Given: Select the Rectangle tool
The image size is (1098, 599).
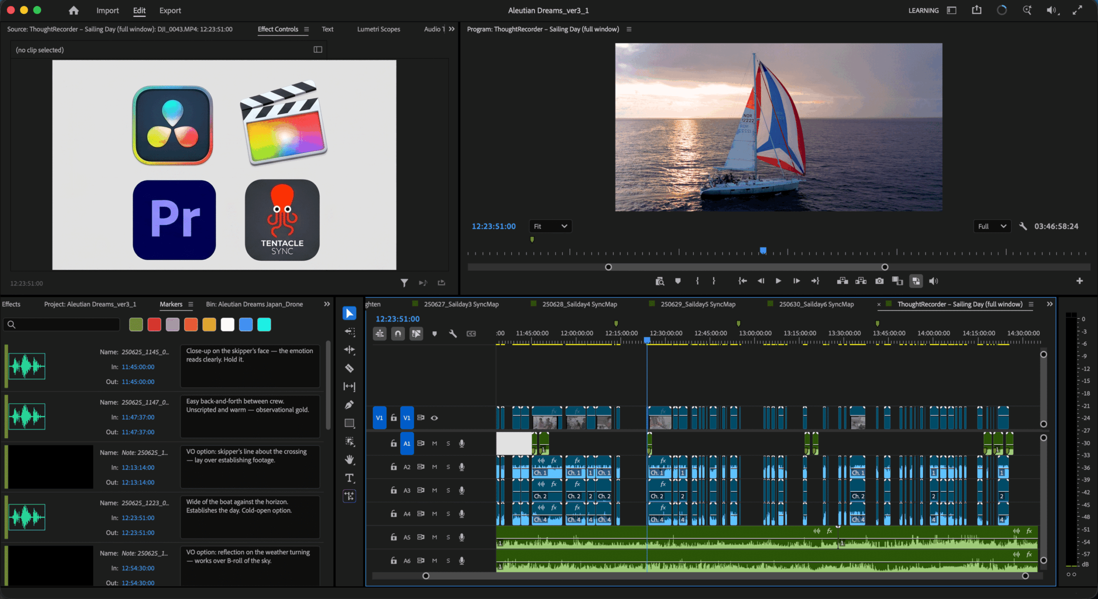Looking at the screenshot, I should [350, 424].
